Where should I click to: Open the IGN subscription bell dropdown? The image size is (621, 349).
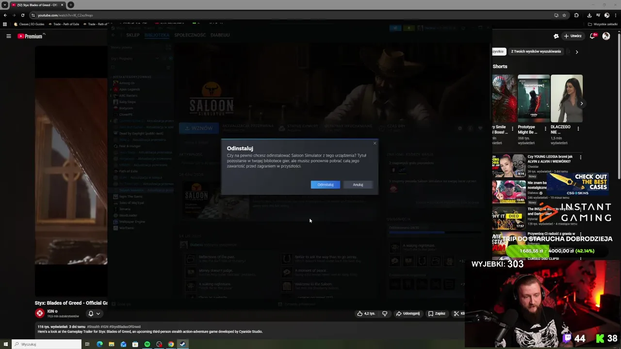click(x=94, y=314)
